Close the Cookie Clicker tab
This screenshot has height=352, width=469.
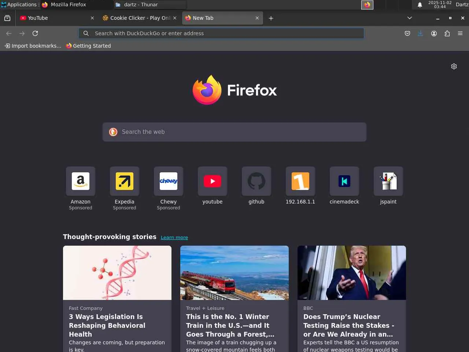tap(175, 18)
